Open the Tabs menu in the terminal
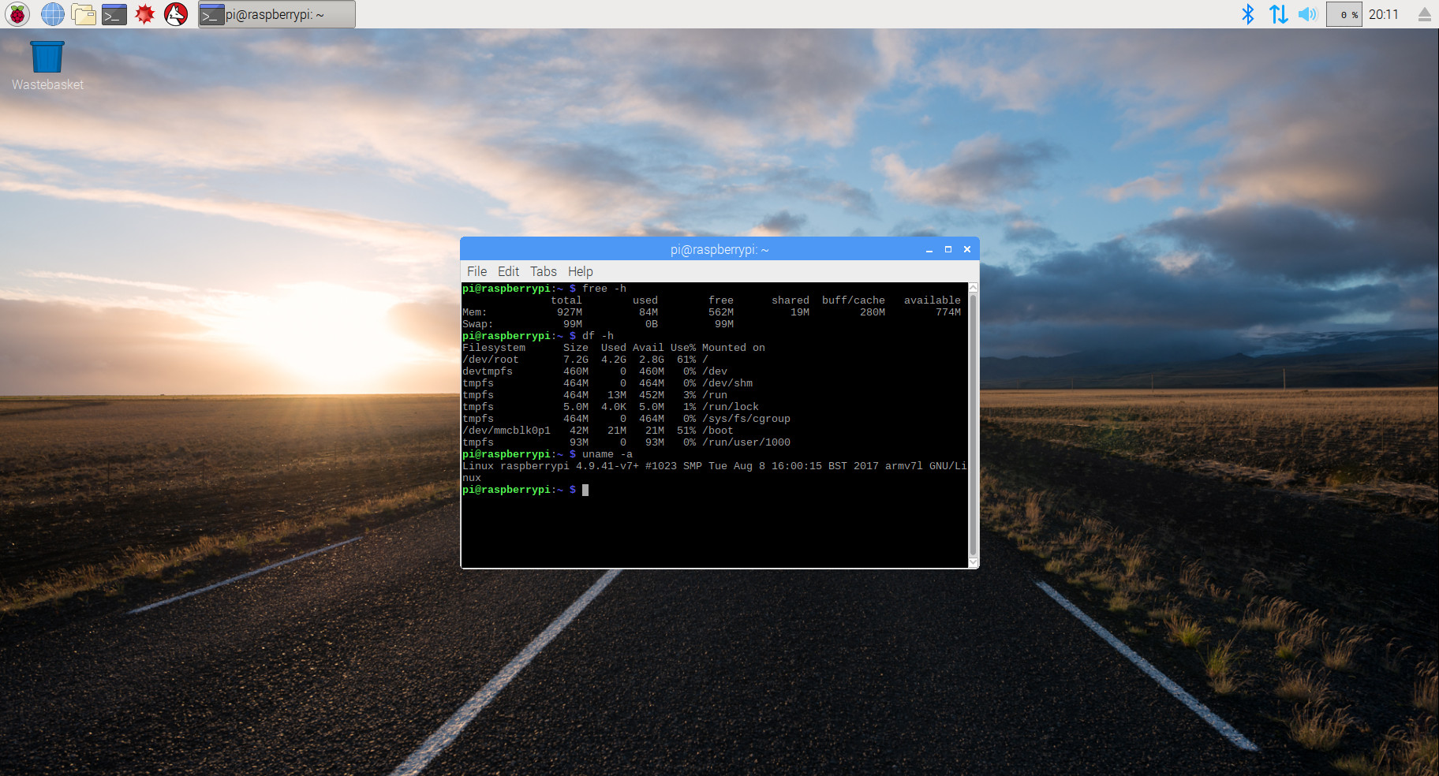The width and height of the screenshot is (1439, 776). click(543, 271)
